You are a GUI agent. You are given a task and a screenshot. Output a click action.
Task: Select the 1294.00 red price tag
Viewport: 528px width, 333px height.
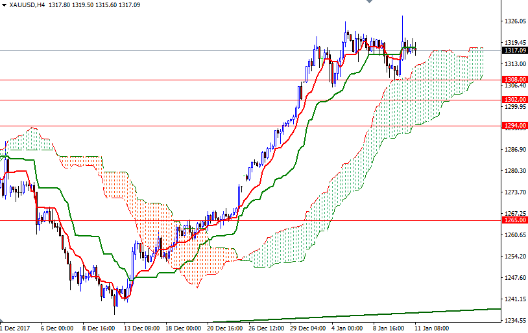(x=514, y=126)
